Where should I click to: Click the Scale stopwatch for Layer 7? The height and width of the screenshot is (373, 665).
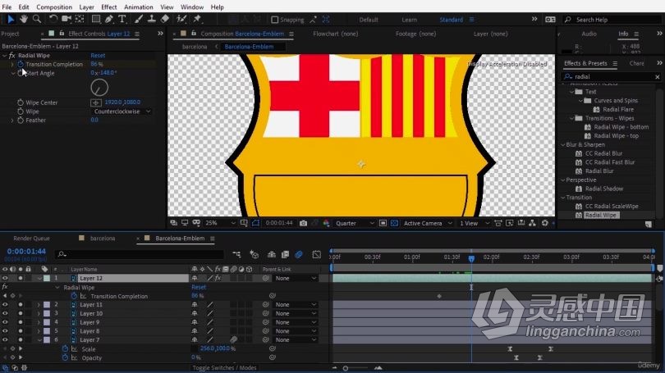coord(65,349)
